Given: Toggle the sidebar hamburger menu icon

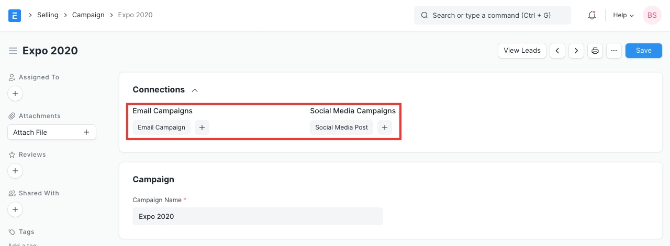Looking at the screenshot, I should point(13,51).
